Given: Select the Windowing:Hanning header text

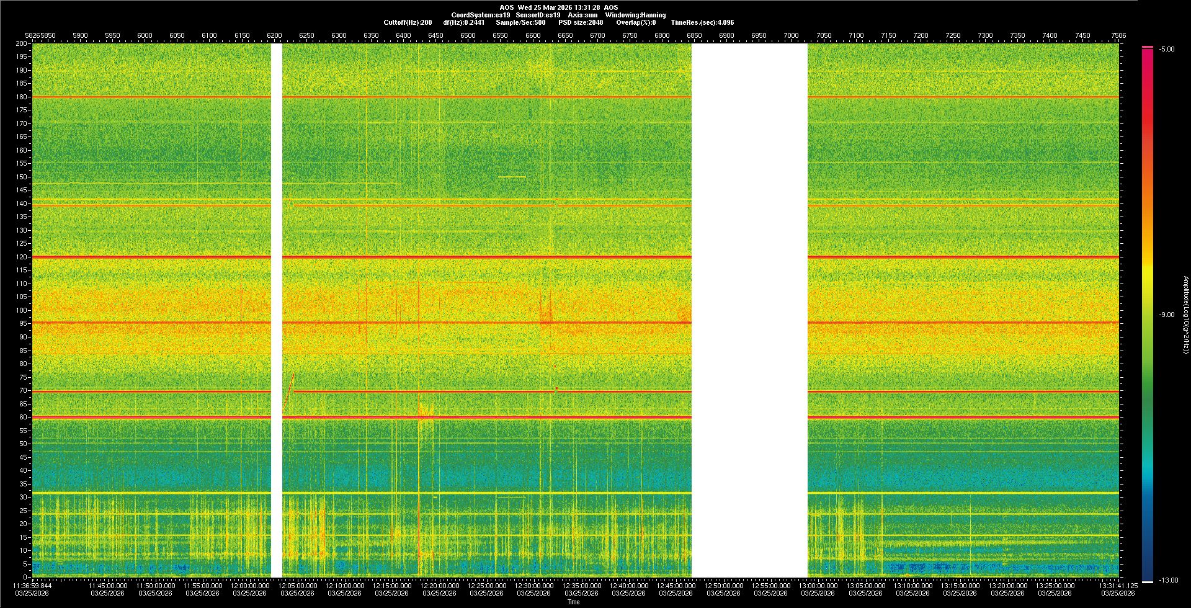Looking at the screenshot, I should click(635, 15).
